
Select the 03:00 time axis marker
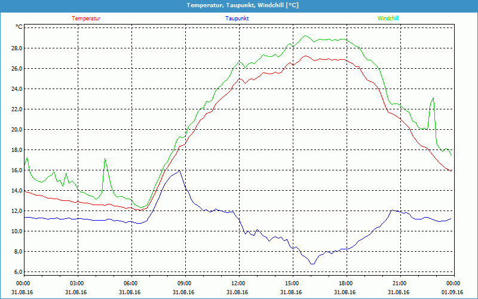click(76, 283)
